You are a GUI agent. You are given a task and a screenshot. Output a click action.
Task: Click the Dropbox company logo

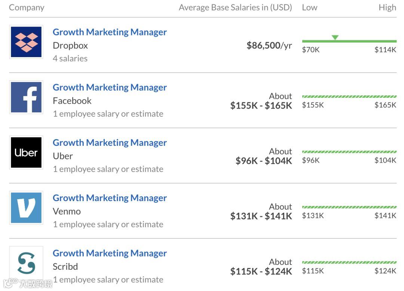[x=26, y=42]
